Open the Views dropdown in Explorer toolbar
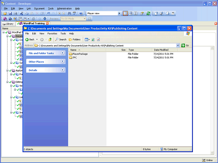Screen dimensions: 218x163 point(89,40)
